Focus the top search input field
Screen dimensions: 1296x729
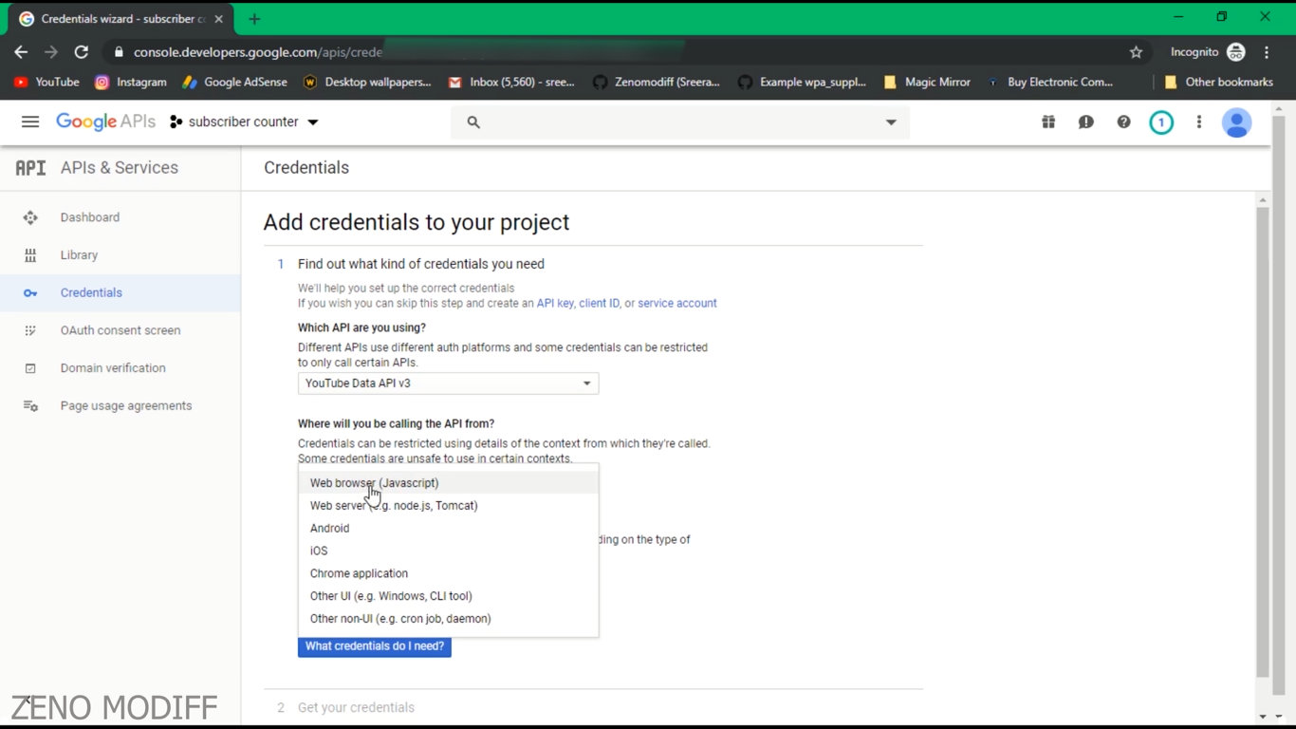click(x=679, y=122)
